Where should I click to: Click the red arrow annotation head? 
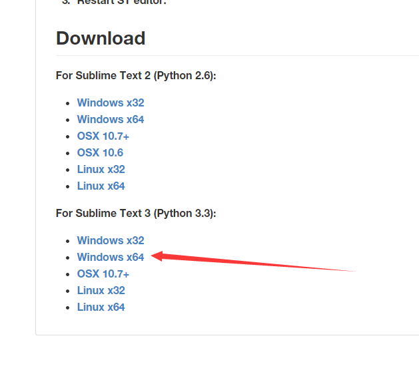[x=157, y=256]
